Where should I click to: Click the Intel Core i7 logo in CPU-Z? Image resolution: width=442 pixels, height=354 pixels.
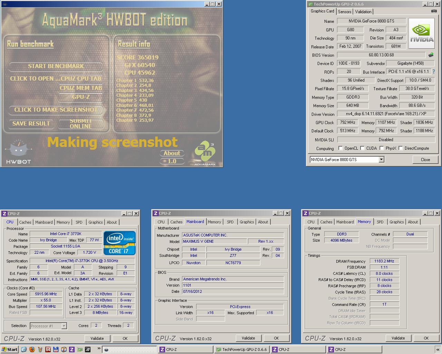(120, 243)
